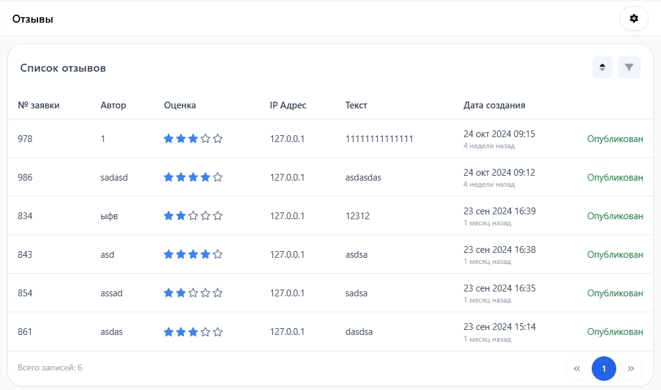Open settings via the gear icon
This screenshot has width=661, height=390.
coord(634,18)
